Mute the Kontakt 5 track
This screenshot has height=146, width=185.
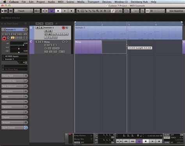coord(37,28)
